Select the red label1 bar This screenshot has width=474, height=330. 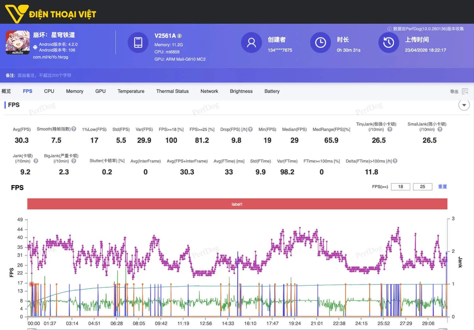click(237, 204)
